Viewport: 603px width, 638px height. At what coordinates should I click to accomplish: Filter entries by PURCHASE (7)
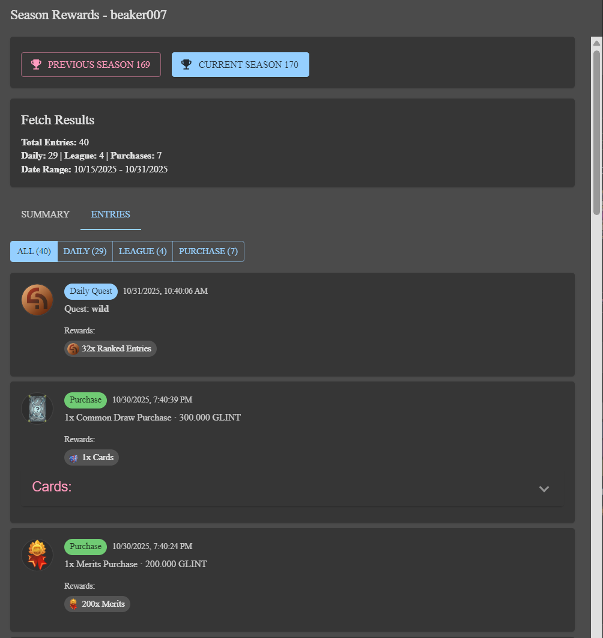(208, 252)
